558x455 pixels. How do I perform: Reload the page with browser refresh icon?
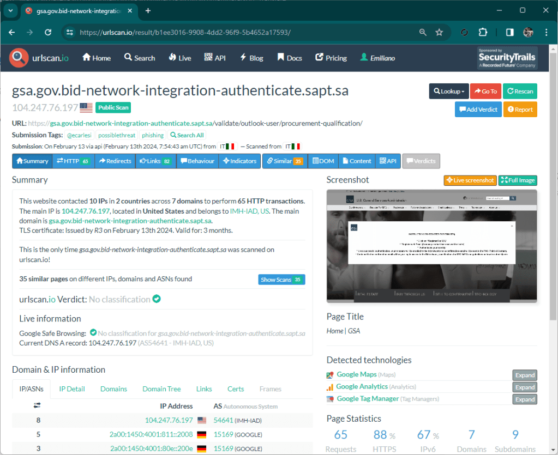(x=48, y=33)
